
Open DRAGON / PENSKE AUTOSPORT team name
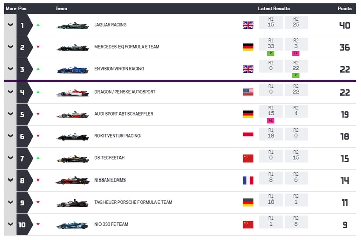125,92
